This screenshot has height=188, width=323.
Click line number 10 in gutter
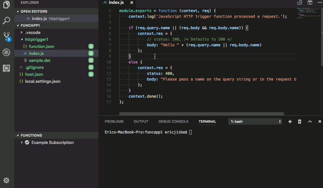pos(109,62)
